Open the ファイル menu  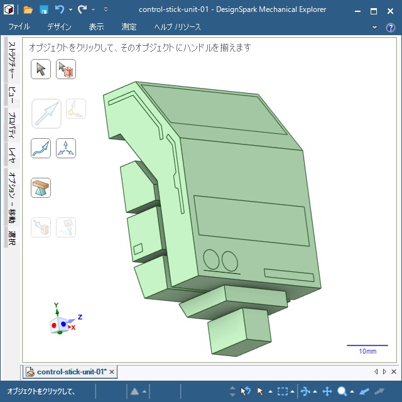pos(19,27)
